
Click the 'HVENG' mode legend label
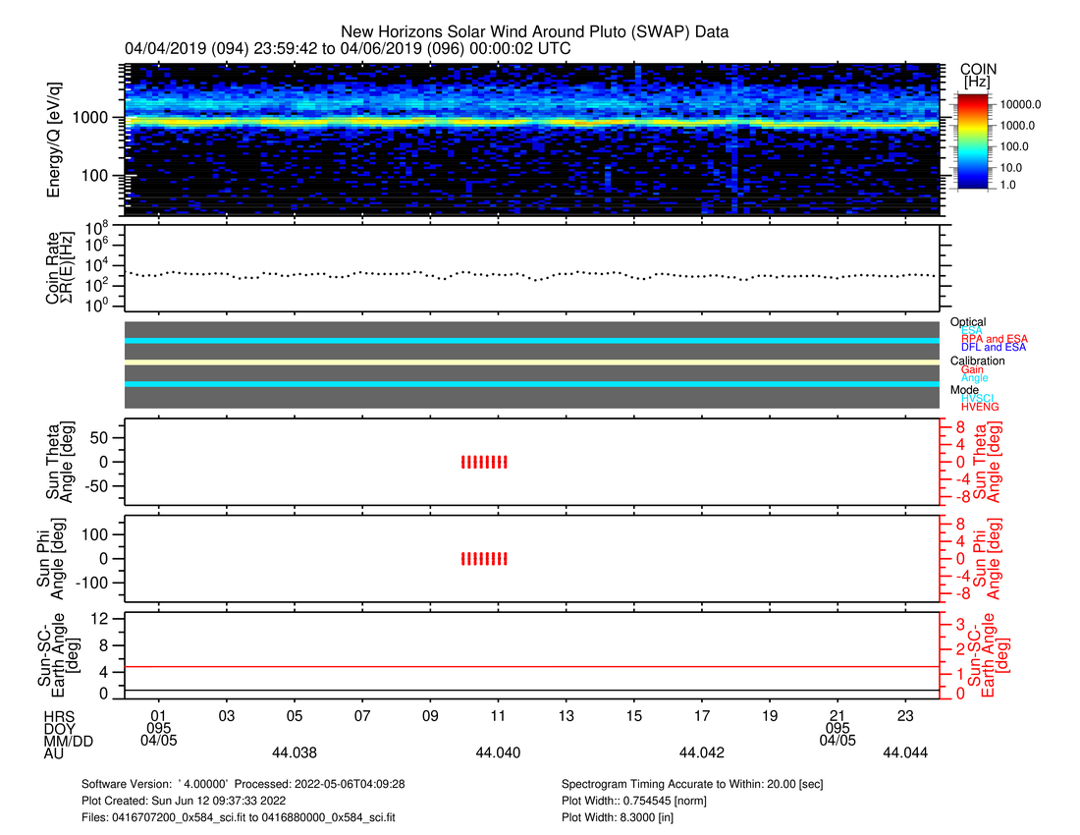click(981, 406)
